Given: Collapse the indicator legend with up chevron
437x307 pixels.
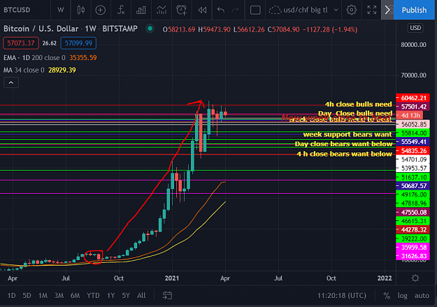Looking at the screenshot, I should 11,83.
